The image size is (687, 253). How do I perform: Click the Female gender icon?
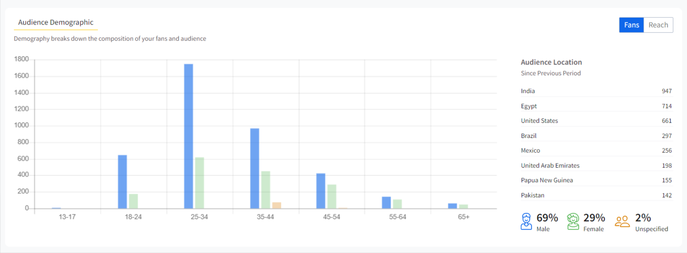point(573,221)
